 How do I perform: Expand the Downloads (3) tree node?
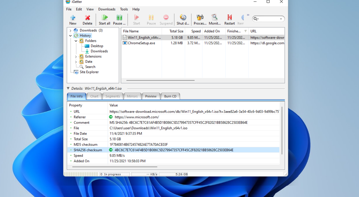click(71, 31)
